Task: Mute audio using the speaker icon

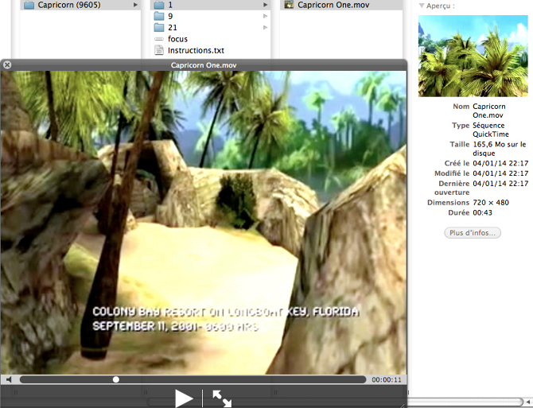Action: click(9, 380)
